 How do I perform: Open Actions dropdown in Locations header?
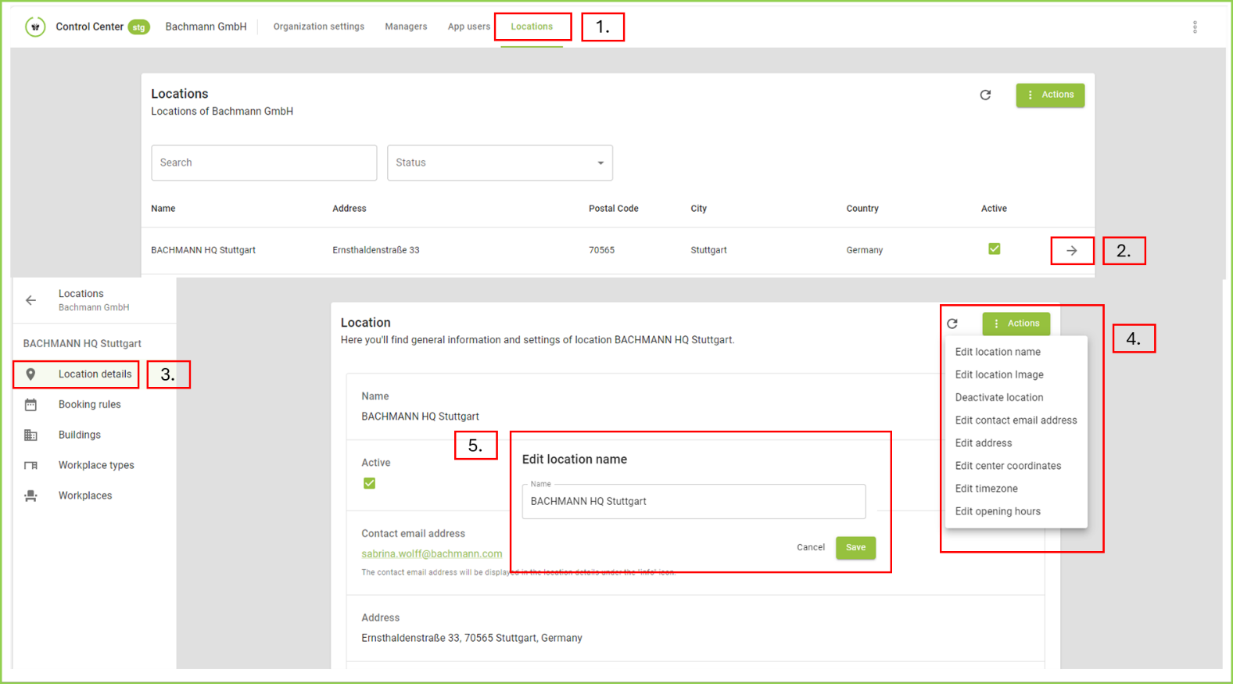click(x=1050, y=95)
